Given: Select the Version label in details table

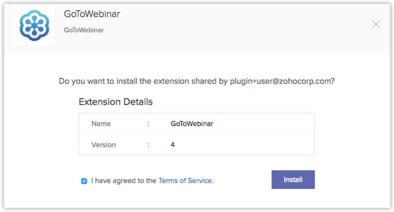Looking at the screenshot, I should tap(104, 145).
